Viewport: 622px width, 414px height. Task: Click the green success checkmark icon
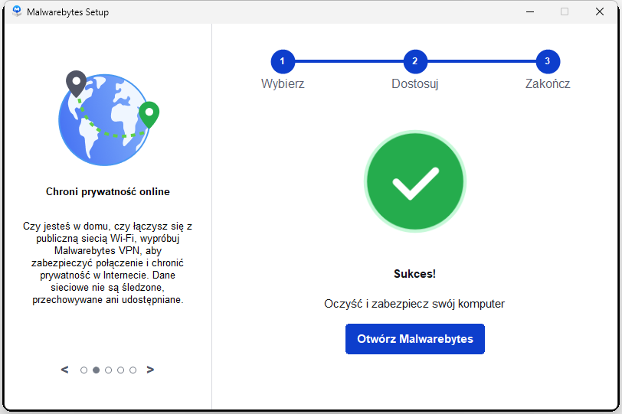tap(415, 181)
